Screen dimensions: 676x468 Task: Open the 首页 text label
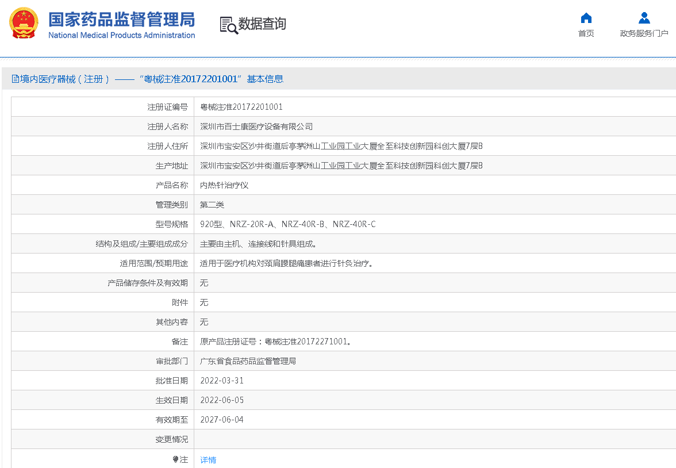[586, 33]
